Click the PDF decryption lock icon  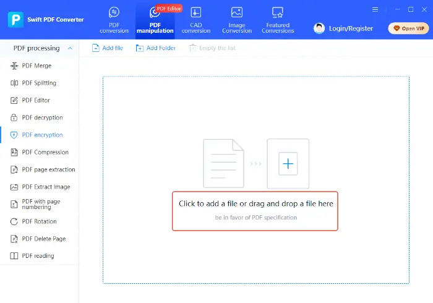pyautogui.click(x=14, y=117)
